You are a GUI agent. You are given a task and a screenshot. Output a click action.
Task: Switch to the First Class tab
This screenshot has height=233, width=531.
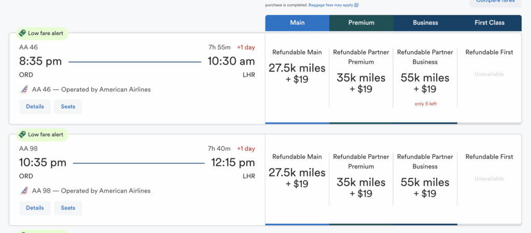click(490, 23)
